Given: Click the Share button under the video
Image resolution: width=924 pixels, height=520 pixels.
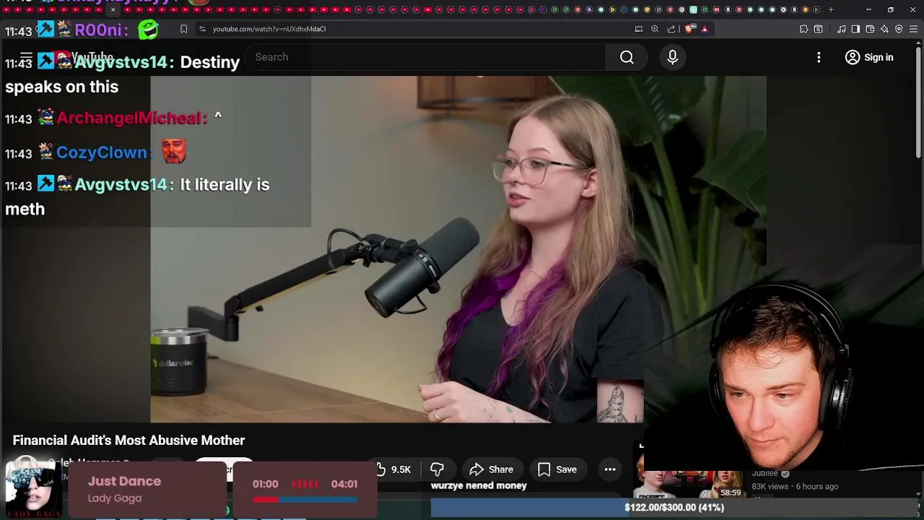Looking at the screenshot, I should (x=492, y=469).
